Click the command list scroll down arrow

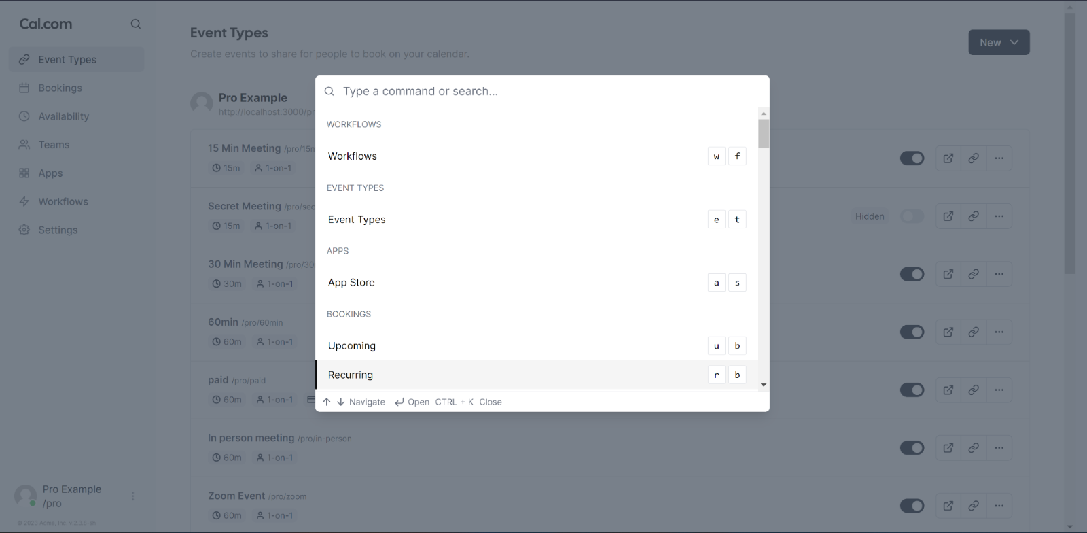[x=764, y=385]
